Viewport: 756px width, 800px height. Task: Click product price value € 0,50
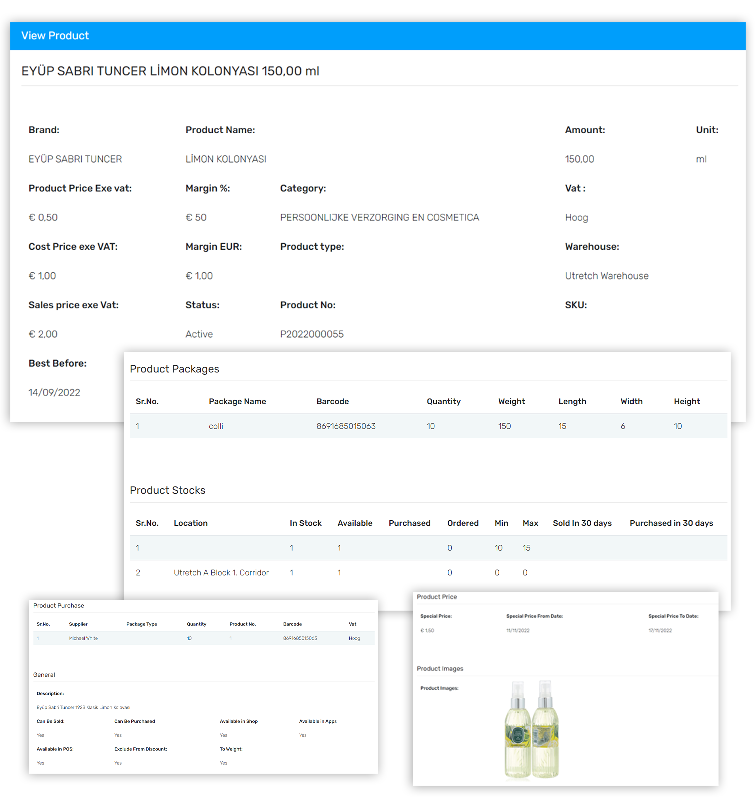click(43, 218)
